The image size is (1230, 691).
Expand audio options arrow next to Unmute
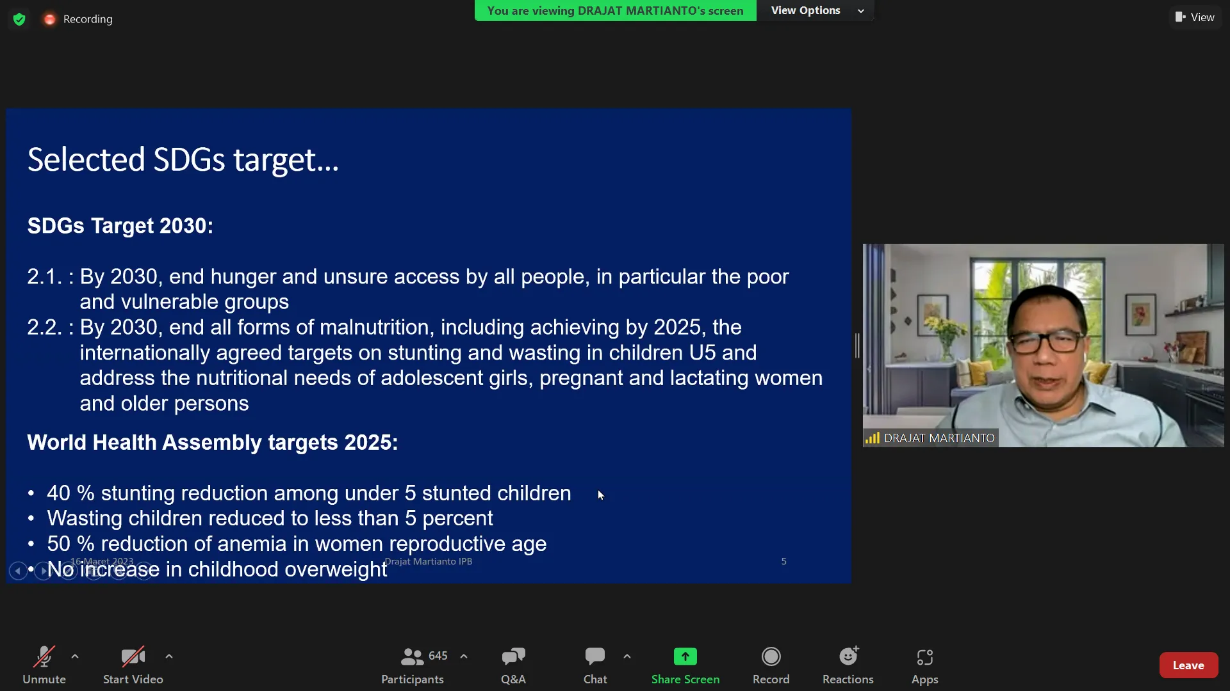tap(75, 656)
